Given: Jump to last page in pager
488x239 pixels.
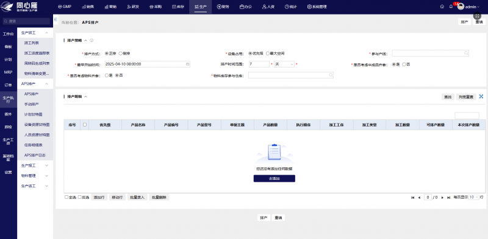Looking at the screenshot, I should (x=448, y=198).
